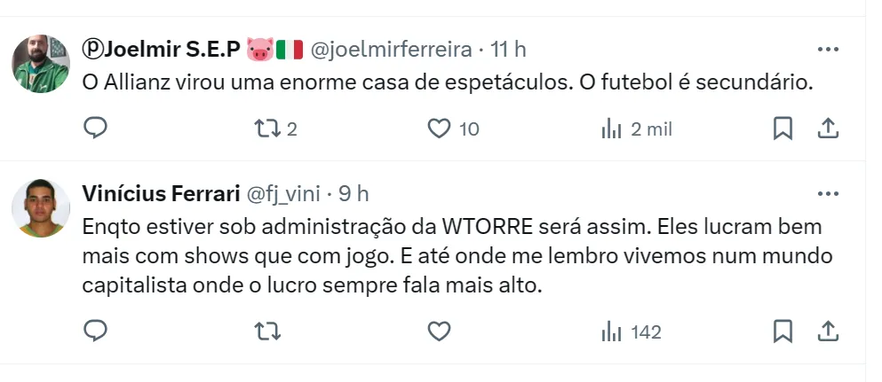The image size is (882, 382).
Task: Like Joelmir's tweet with 10 likes
Action: click(439, 129)
